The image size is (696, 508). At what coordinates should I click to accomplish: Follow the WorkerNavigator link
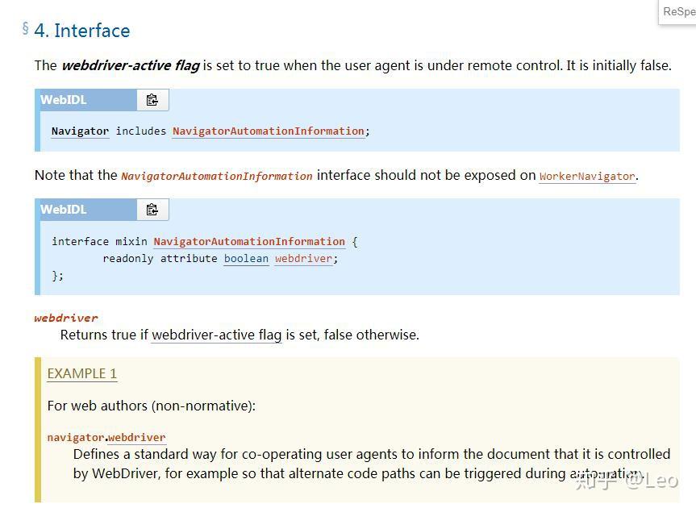586,176
